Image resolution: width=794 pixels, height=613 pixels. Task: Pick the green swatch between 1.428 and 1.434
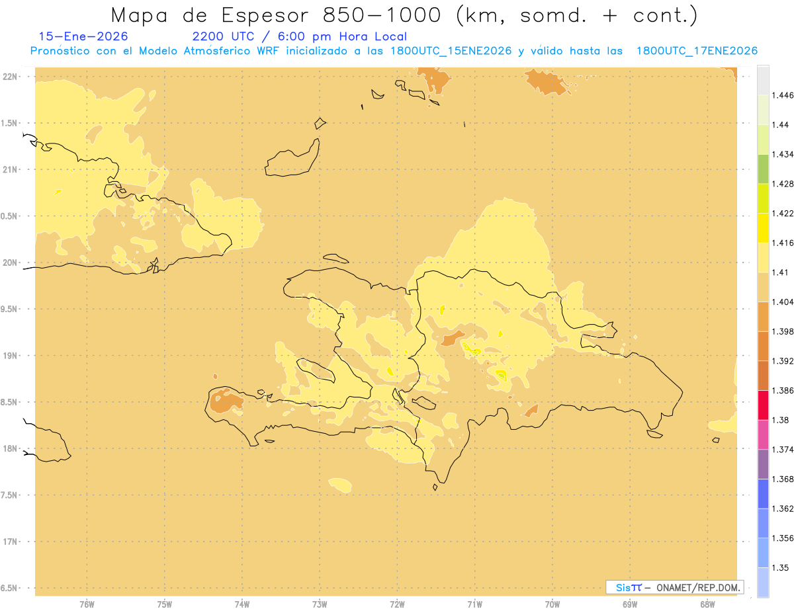pyautogui.click(x=763, y=169)
